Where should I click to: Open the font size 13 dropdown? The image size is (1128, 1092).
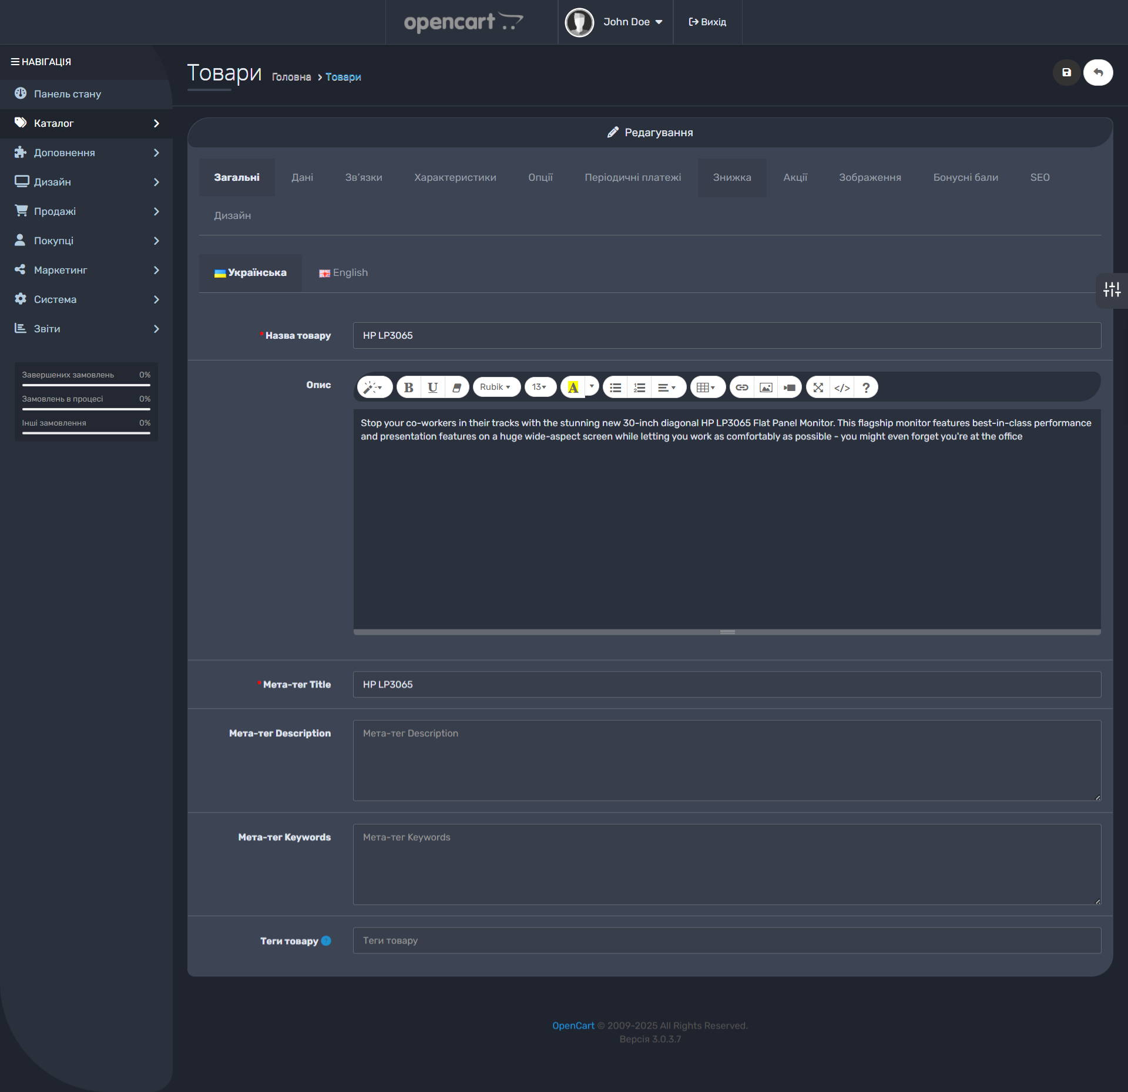pos(540,387)
